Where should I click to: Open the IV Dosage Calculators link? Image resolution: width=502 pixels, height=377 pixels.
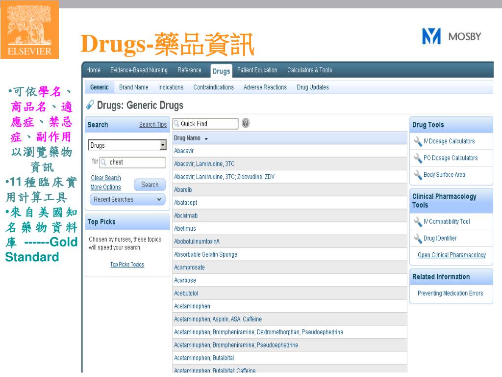point(449,141)
